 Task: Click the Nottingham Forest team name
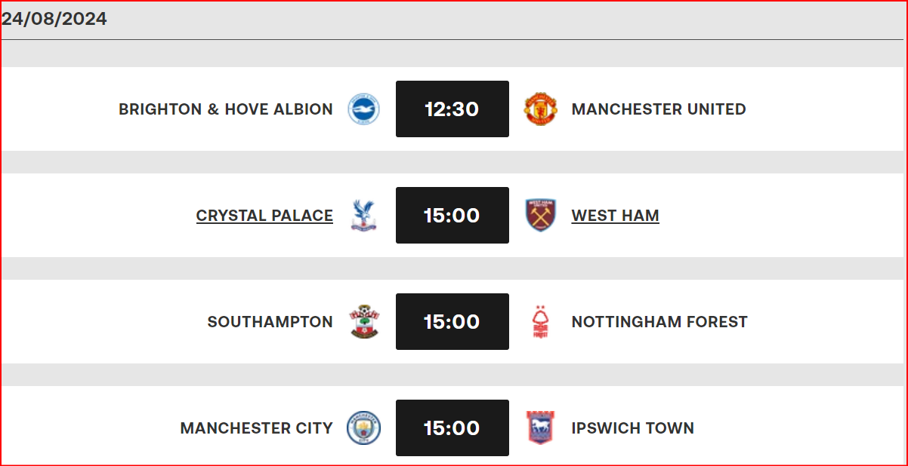[x=659, y=322]
